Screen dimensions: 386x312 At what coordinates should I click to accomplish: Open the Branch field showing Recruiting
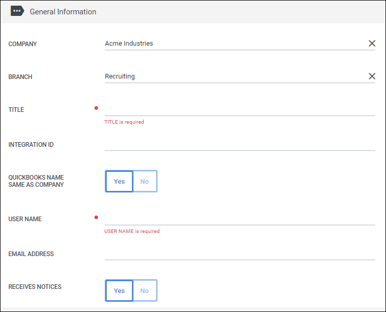click(x=231, y=76)
